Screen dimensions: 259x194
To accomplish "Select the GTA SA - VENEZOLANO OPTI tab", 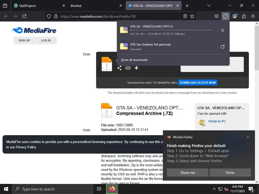I will pyautogui.click(x=154, y=6).
